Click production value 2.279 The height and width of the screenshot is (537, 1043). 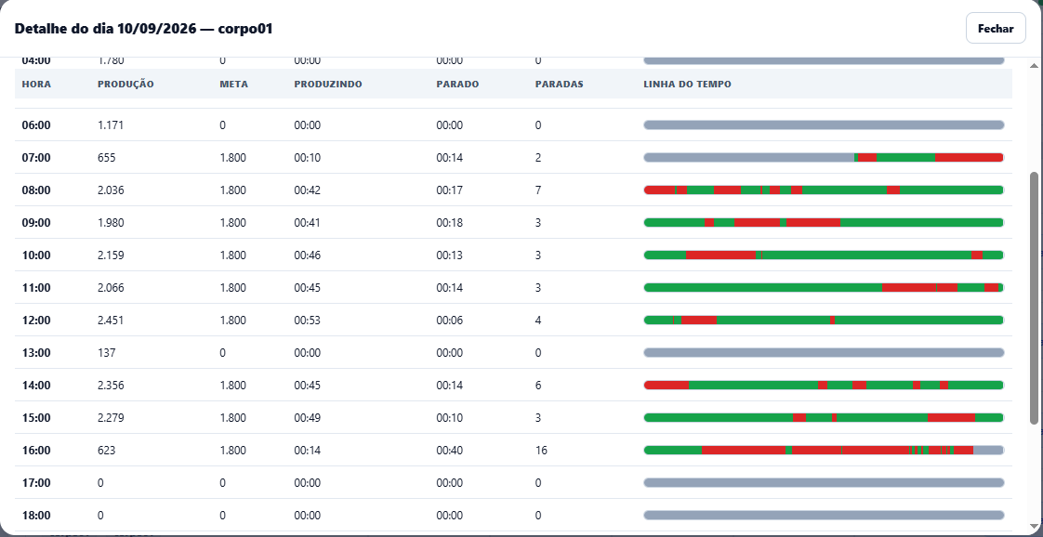point(111,418)
